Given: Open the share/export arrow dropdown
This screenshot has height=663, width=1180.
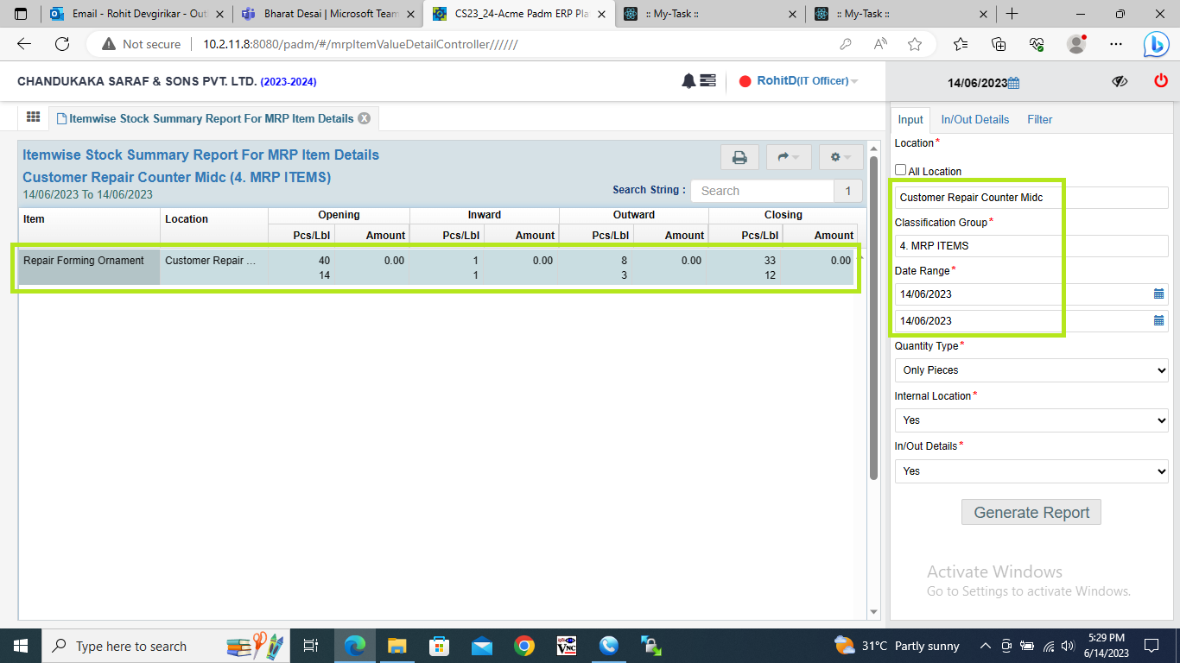Looking at the screenshot, I should 789,157.
